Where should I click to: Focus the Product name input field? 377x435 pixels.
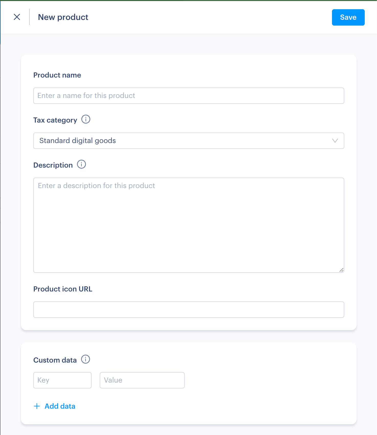[188, 96]
